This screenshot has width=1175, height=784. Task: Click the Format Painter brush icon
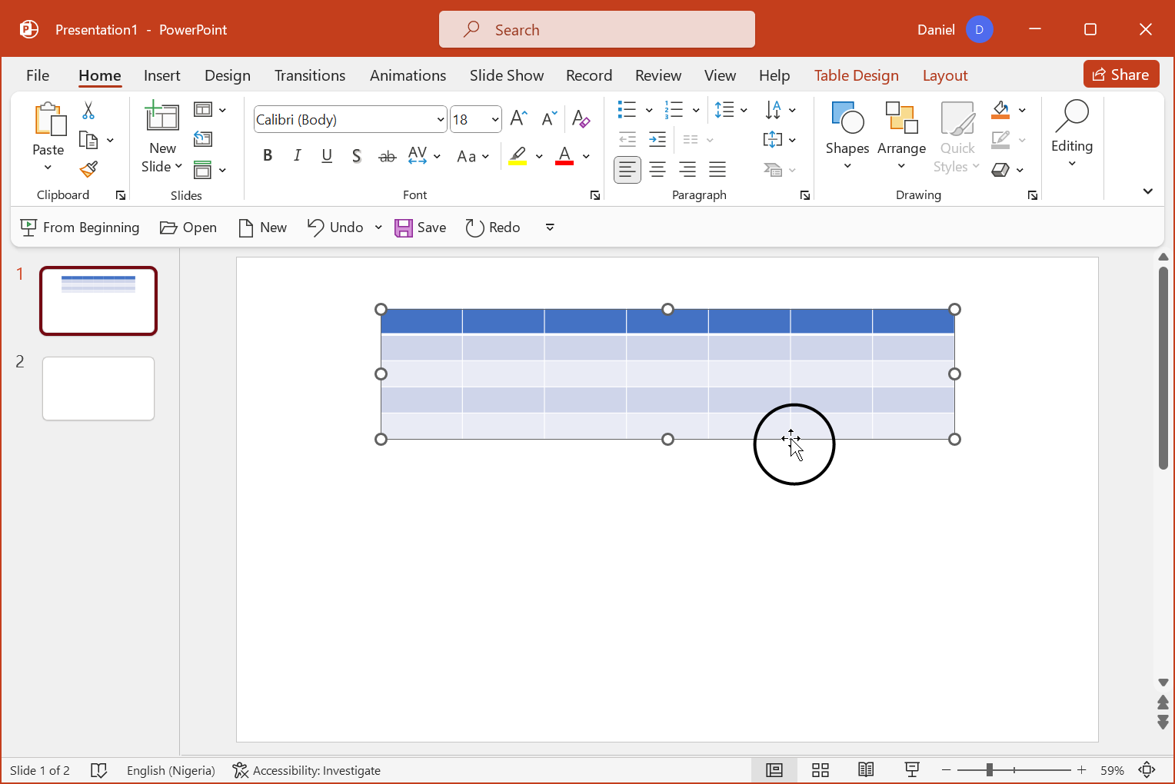[88, 169]
